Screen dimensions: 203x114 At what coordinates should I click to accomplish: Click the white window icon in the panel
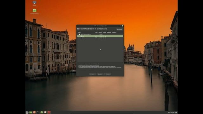(45, 112)
